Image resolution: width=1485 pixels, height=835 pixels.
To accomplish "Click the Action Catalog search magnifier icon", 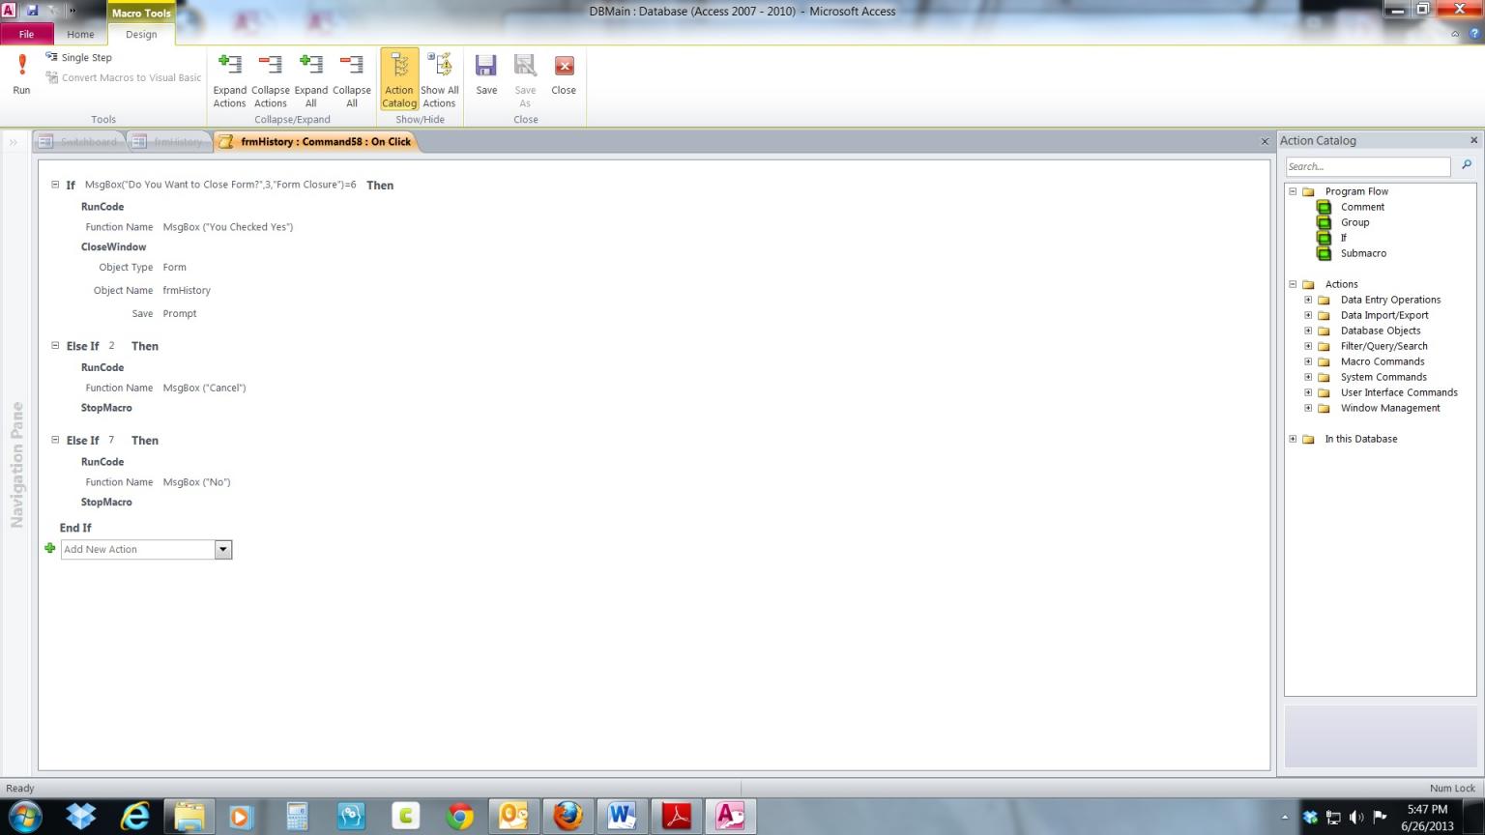I will (x=1466, y=165).
